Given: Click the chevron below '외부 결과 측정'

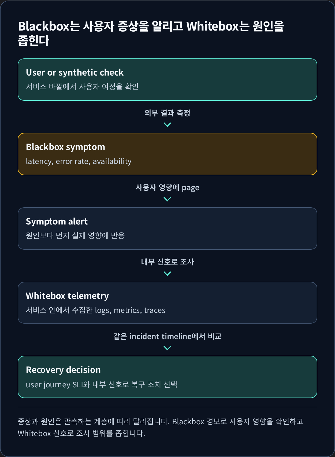Looking at the screenshot, I should pyautogui.click(x=167, y=125).
